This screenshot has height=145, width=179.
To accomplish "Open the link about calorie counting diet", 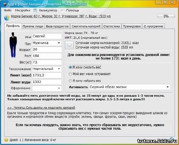I will pos(41,107).
